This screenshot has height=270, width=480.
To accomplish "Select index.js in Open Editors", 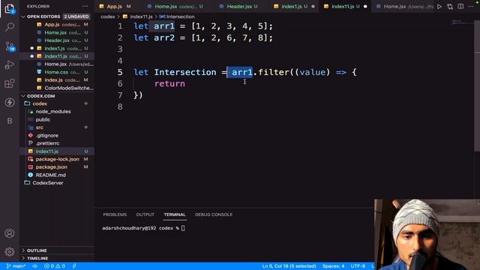I will pos(57,80).
